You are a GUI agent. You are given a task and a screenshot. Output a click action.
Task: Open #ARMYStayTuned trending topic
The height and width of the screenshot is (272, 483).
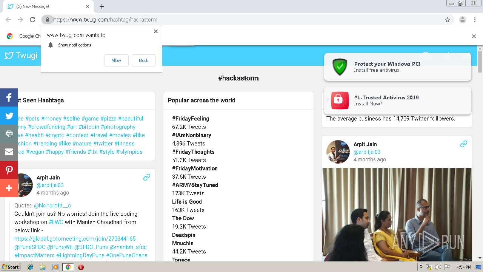pos(195,185)
